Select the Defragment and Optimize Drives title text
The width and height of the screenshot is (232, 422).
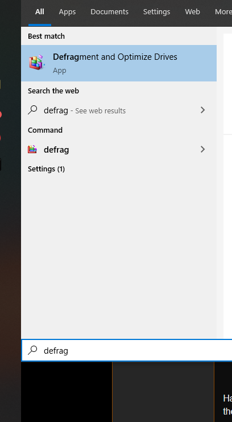(115, 57)
